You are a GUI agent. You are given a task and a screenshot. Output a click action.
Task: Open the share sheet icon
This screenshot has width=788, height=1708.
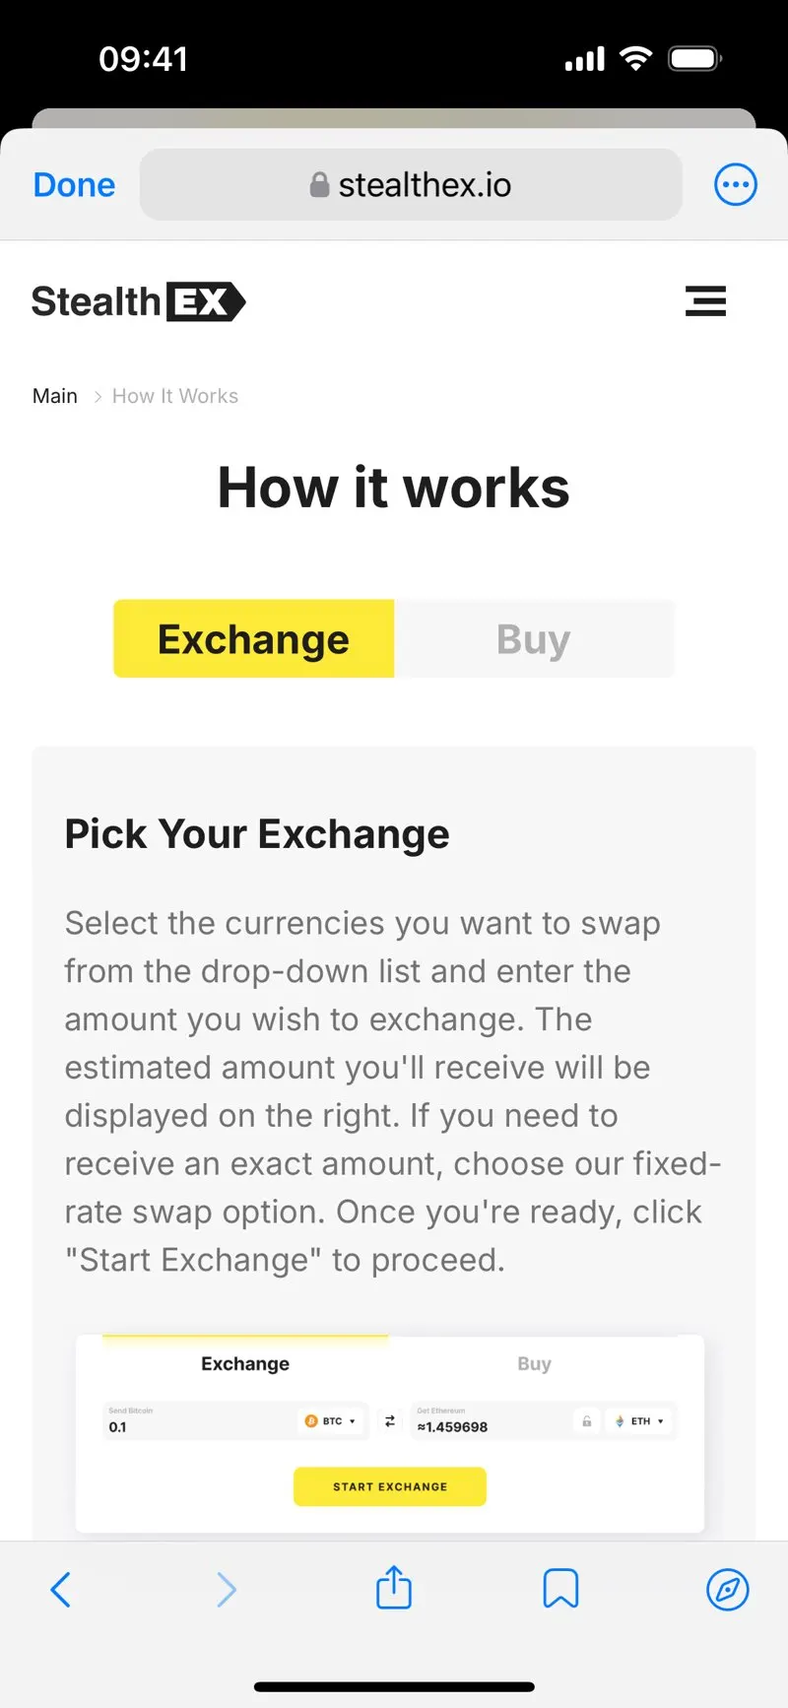click(394, 1587)
